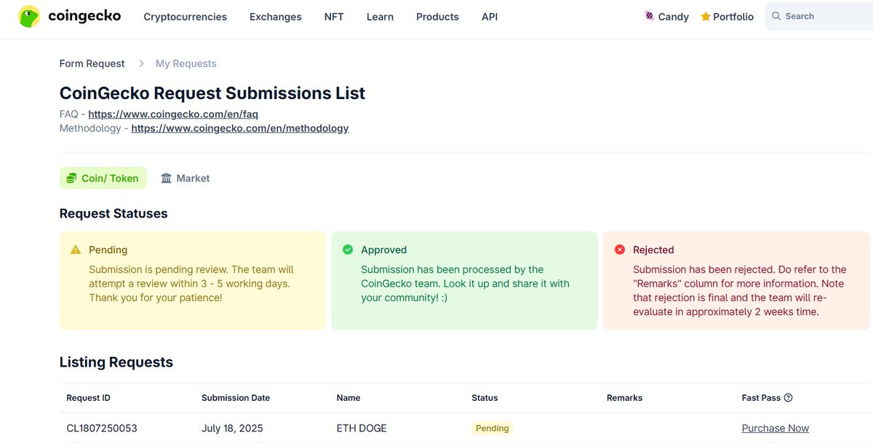Click the Listing Requests heading
The image size is (873, 443).
116,362
